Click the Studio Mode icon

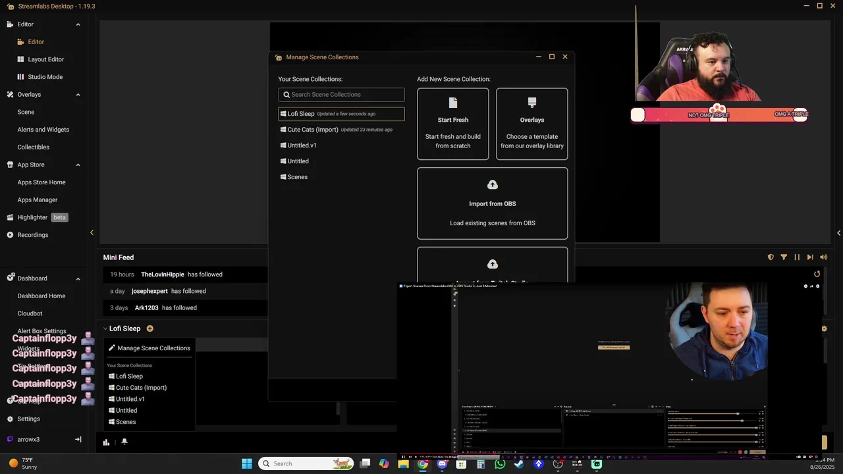pyautogui.click(x=20, y=77)
